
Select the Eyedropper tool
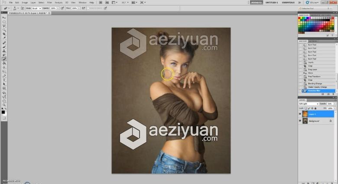click(x=4, y=38)
